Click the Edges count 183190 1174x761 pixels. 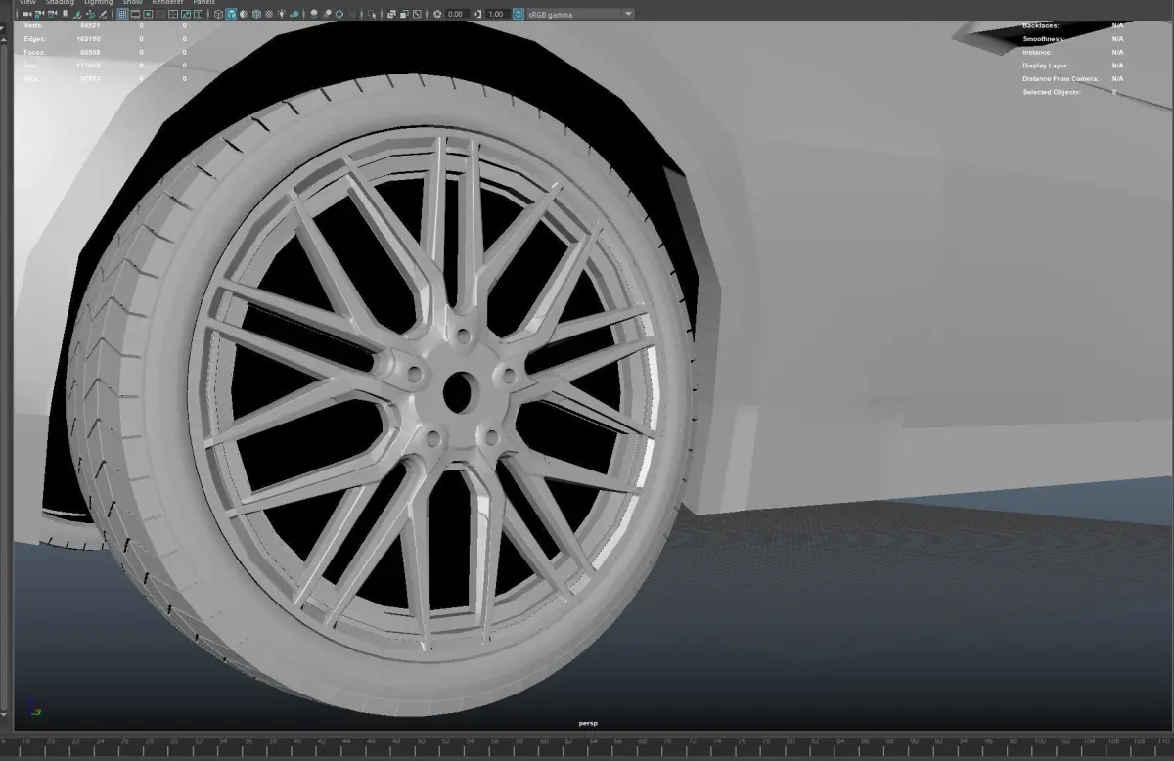coord(89,38)
